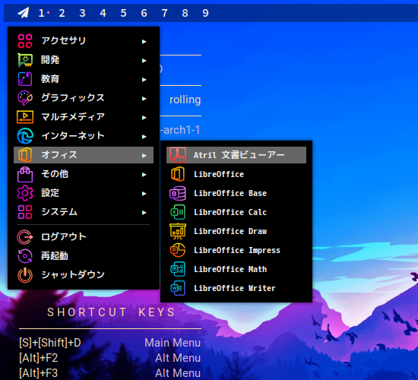Click the Atril PDF viewer icon

coord(178,155)
